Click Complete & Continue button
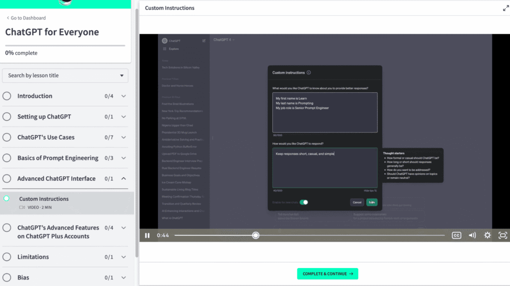Image resolution: width=510 pixels, height=286 pixels. click(328, 274)
